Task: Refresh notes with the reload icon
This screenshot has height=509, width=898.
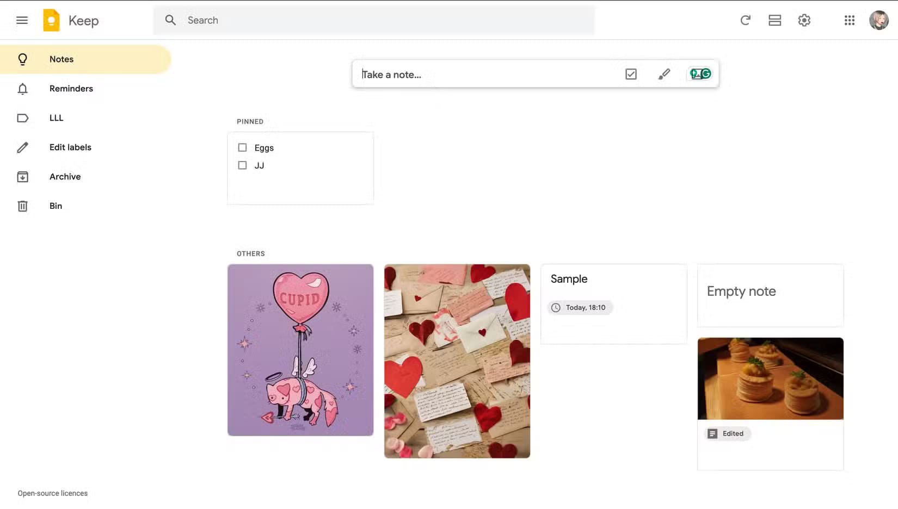Action: [x=745, y=20]
